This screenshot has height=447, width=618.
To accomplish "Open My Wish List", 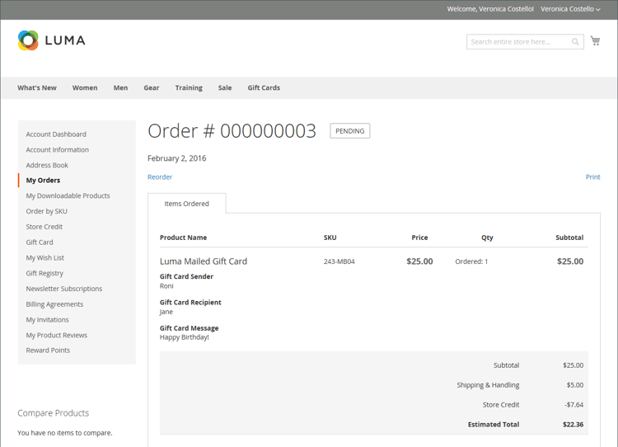I will [x=45, y=257].
